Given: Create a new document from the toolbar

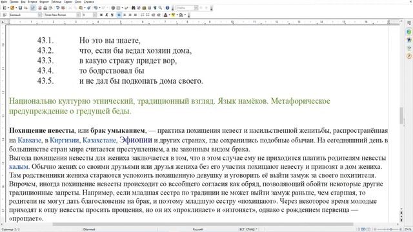Looking at the screenshot, I should (5, 8).
